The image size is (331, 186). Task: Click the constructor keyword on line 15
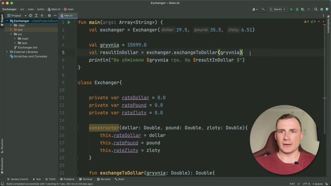point(104,128)
